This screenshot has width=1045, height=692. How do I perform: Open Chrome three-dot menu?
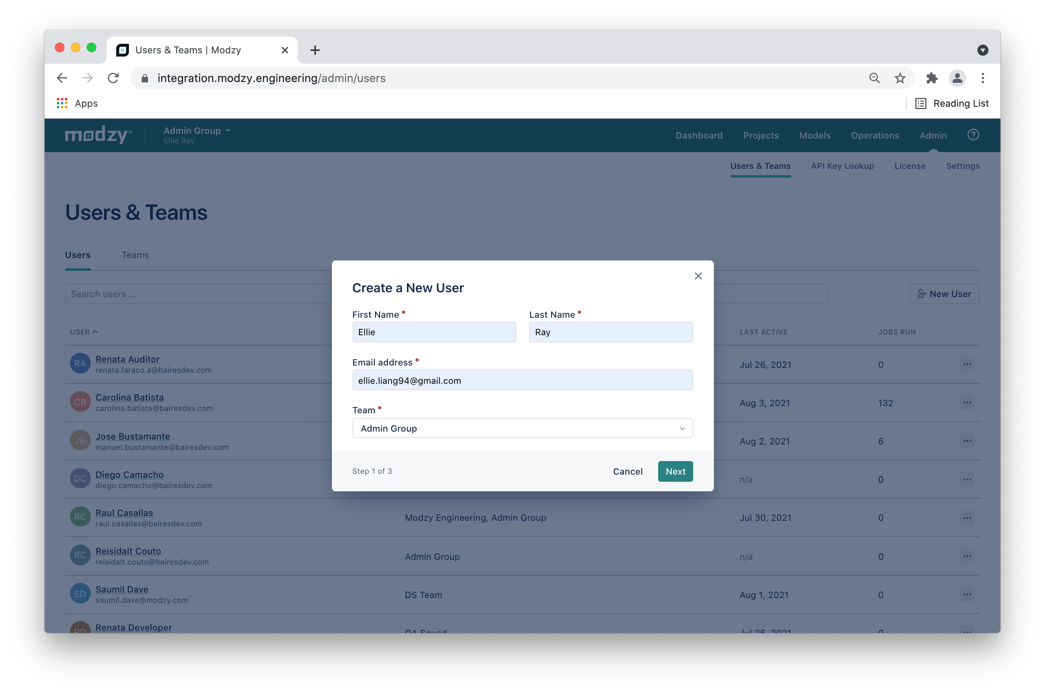click(x=983, y=78)
